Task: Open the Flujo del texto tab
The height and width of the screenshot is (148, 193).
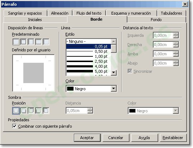Action: pos(89,13)
